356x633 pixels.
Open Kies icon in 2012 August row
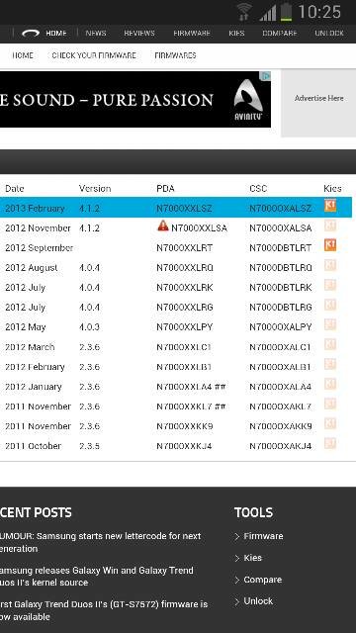point(330,265)
